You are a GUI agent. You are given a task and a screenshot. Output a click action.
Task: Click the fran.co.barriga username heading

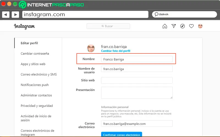coord(114,47)
